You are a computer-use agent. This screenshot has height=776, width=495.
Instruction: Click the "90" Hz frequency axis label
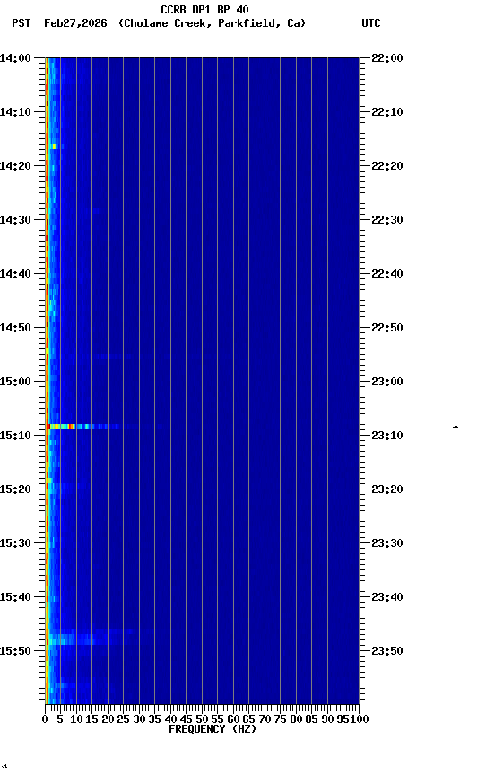pos(327,719)
